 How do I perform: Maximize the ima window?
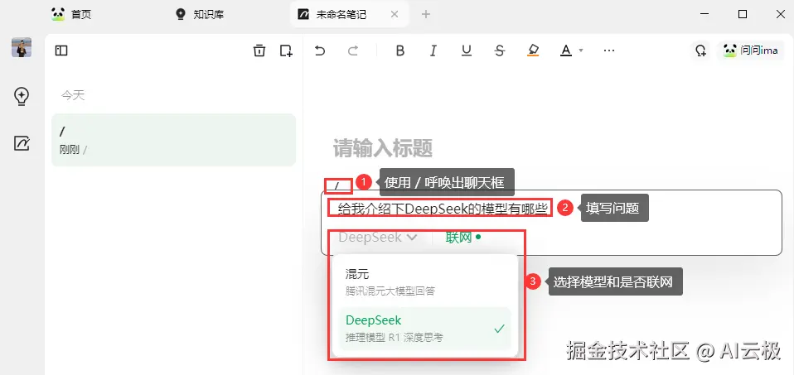743,14
